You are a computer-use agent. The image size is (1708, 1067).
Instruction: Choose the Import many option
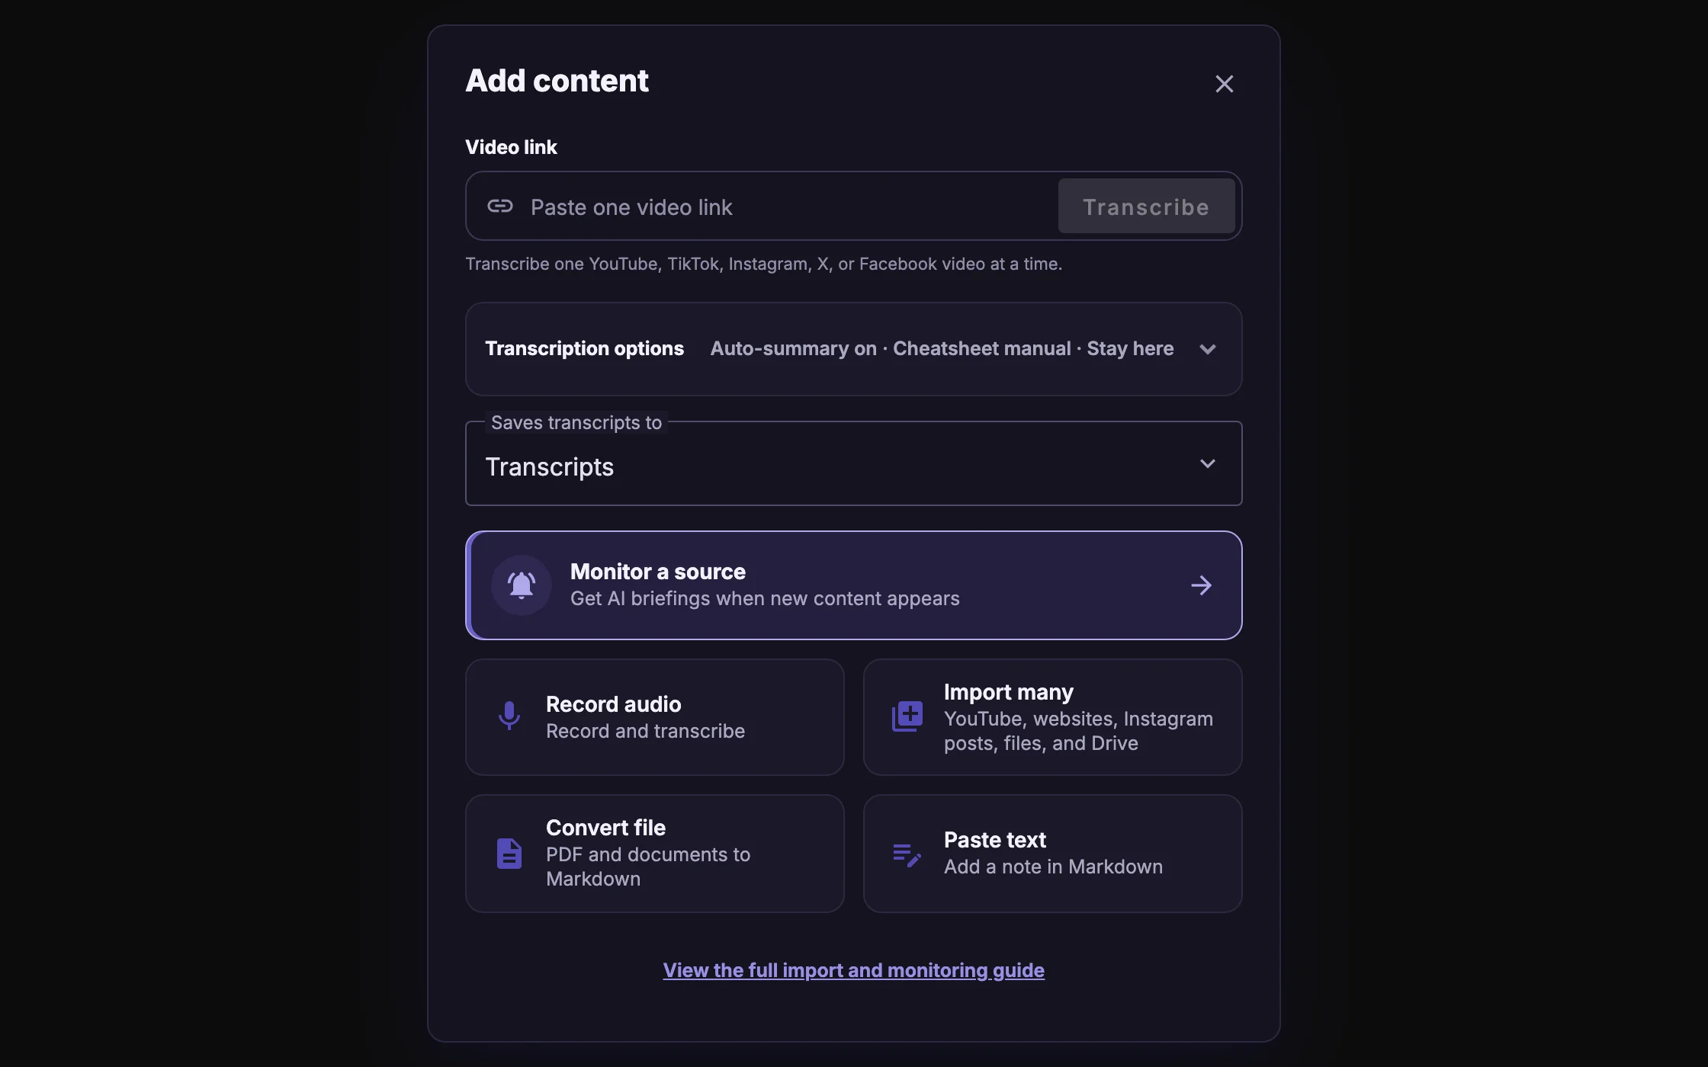pyautogui.click(x=1053, y=717)
